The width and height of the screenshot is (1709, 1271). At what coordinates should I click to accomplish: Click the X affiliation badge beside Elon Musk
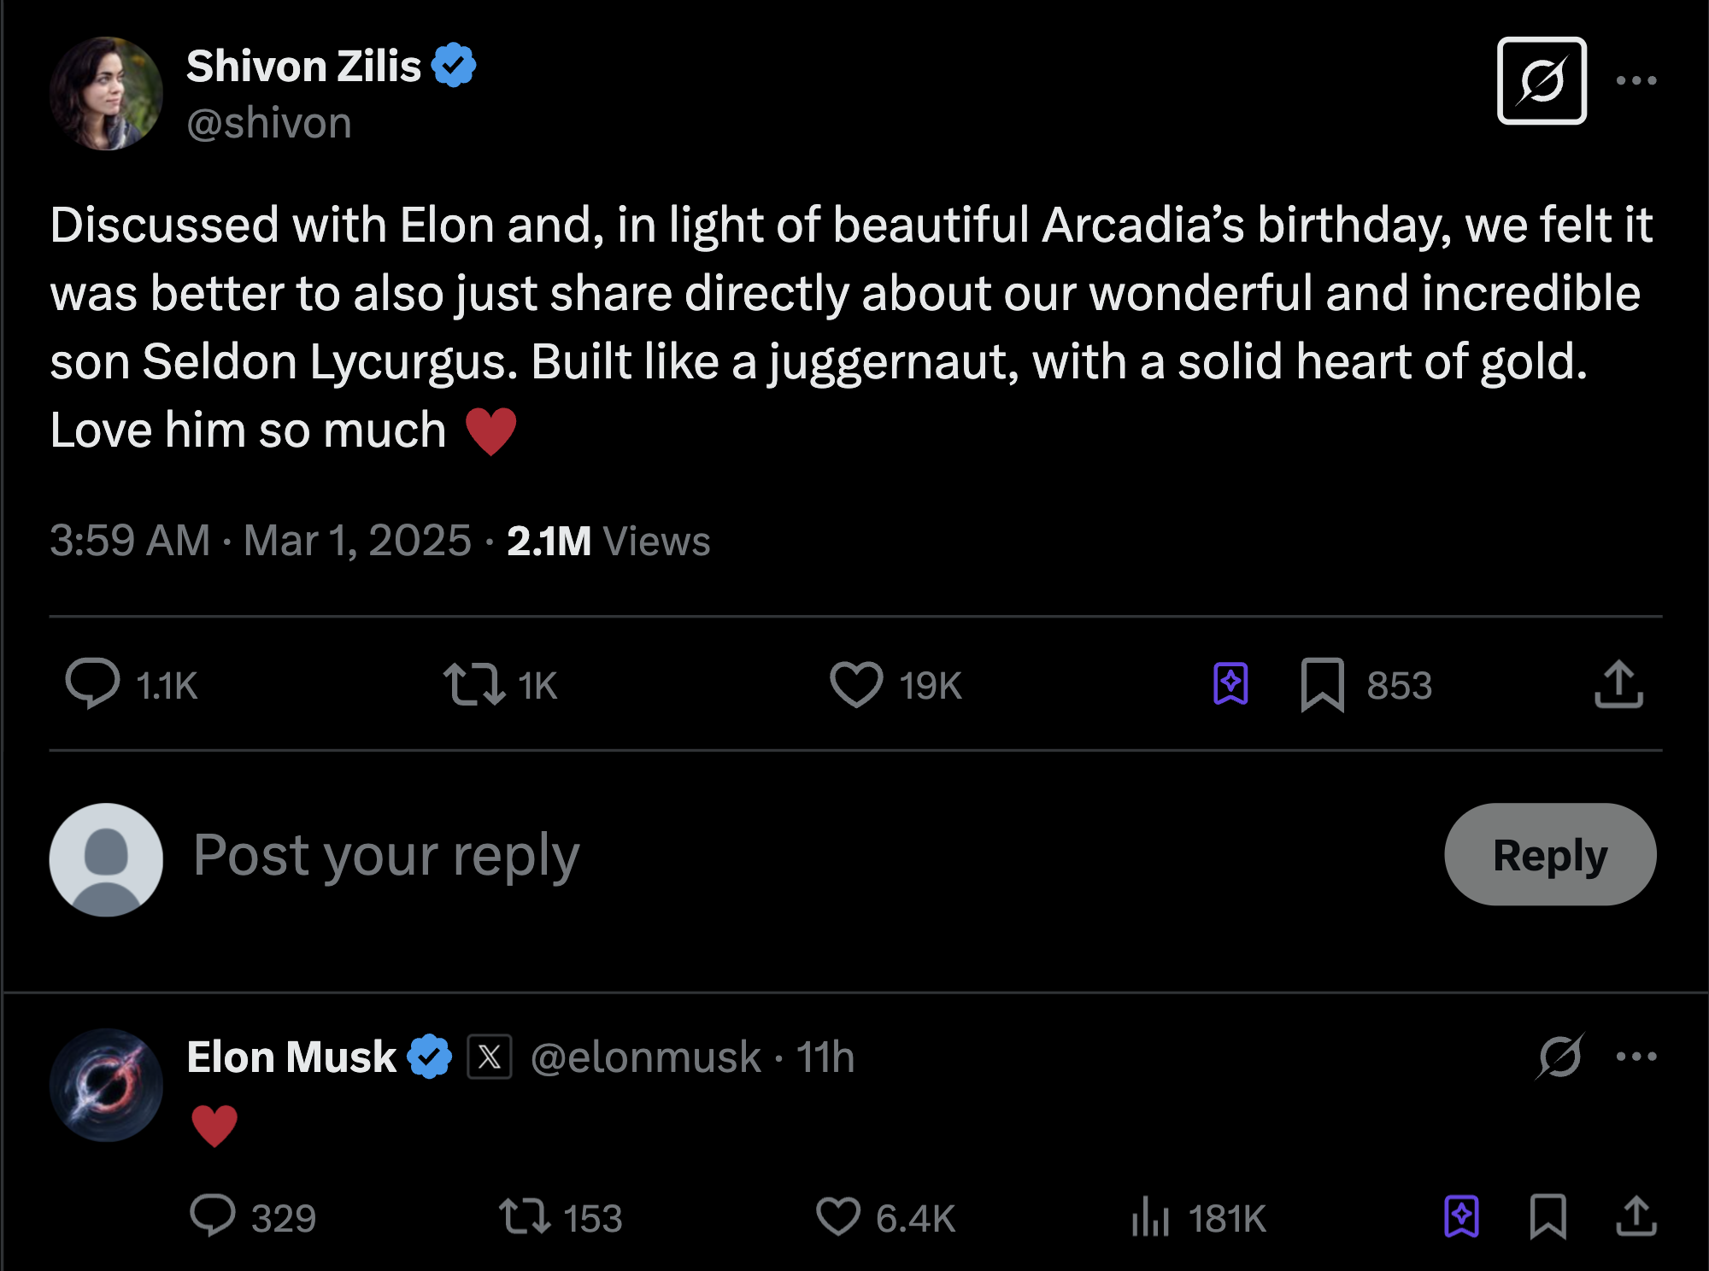[x=490, y=1057]
